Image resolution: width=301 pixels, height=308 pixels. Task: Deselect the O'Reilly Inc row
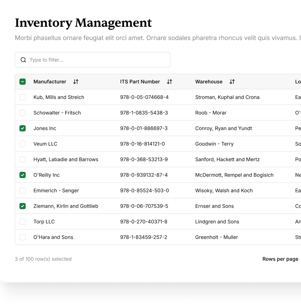(x=23, y=175)
